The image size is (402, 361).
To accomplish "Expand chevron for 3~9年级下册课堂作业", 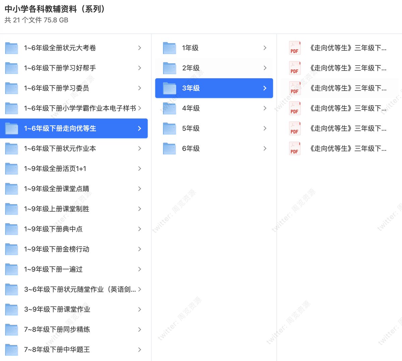I will click(140, 309).
